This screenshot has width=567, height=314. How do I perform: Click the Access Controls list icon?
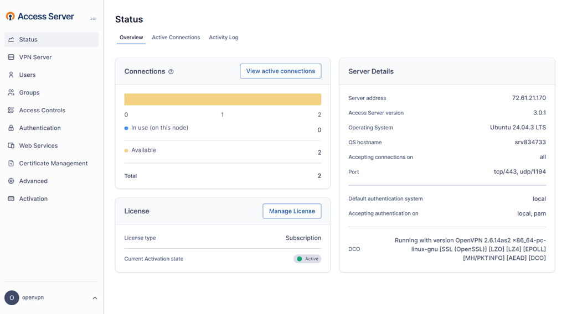pyautogui.click(x=11, y=110)
